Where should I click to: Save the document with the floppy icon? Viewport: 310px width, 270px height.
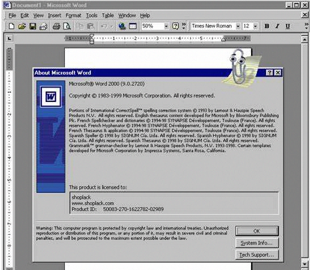[x=33, y=26]
